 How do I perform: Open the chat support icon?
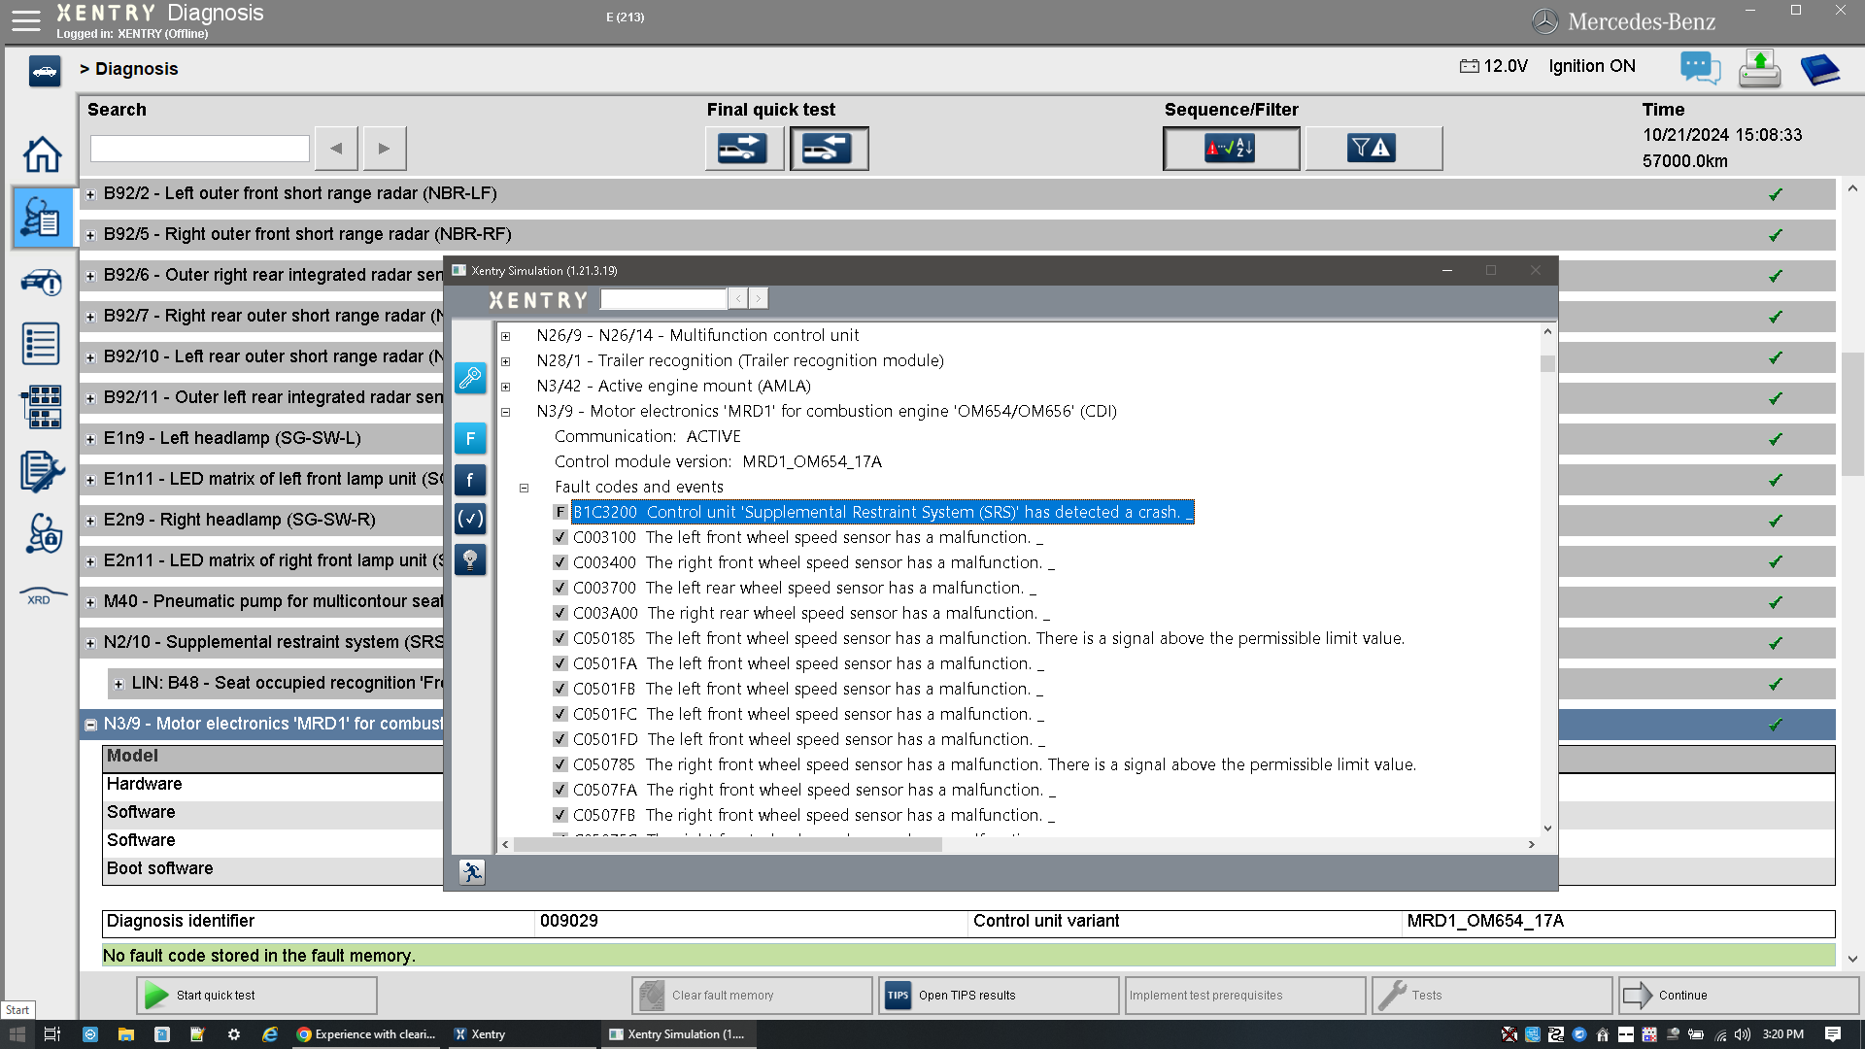1700,68
